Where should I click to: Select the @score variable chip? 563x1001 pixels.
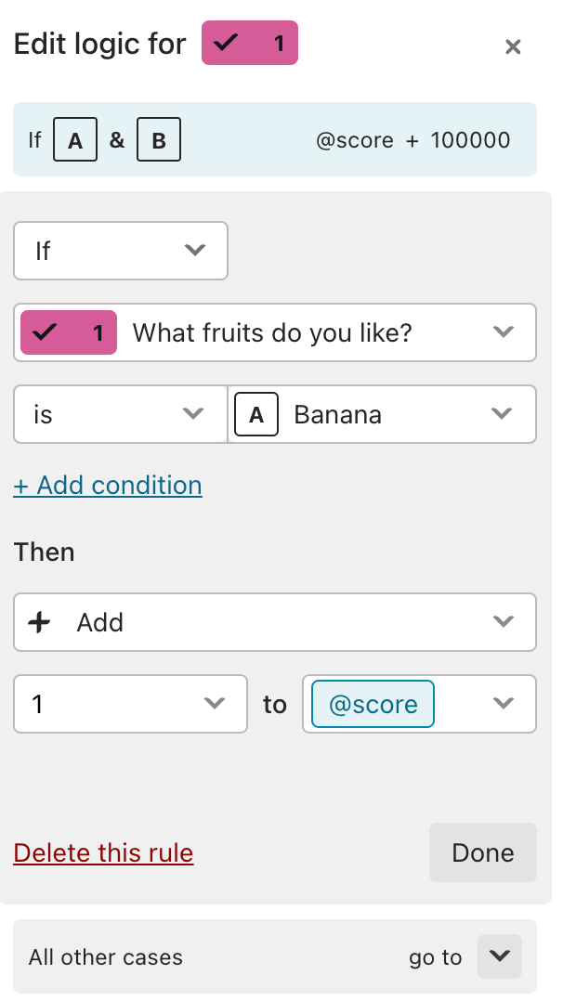[373, 704]
